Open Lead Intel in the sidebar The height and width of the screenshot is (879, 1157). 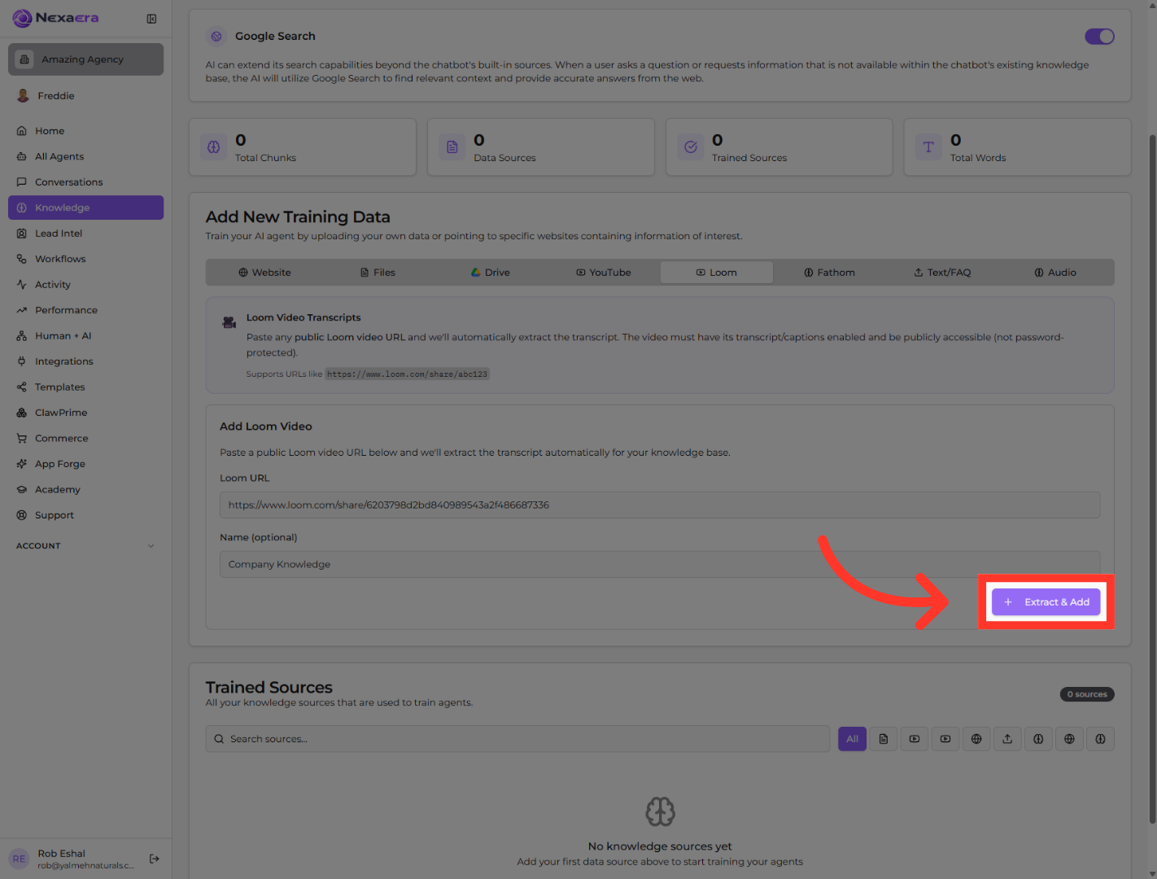86,234
